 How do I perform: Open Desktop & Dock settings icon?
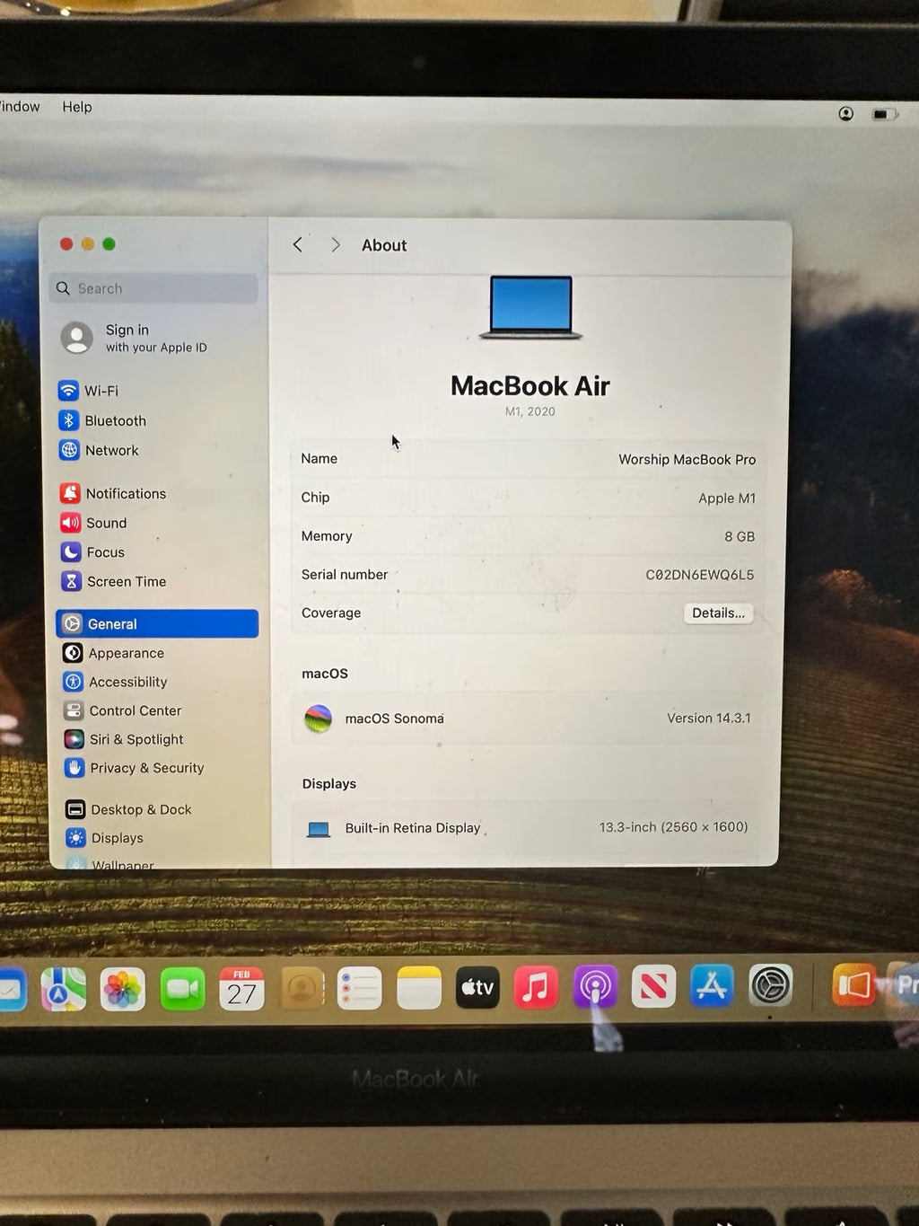pyautogui.click(x=74, y=809)
